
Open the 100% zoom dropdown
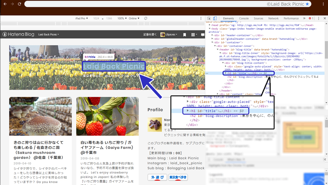click(122, 18)
